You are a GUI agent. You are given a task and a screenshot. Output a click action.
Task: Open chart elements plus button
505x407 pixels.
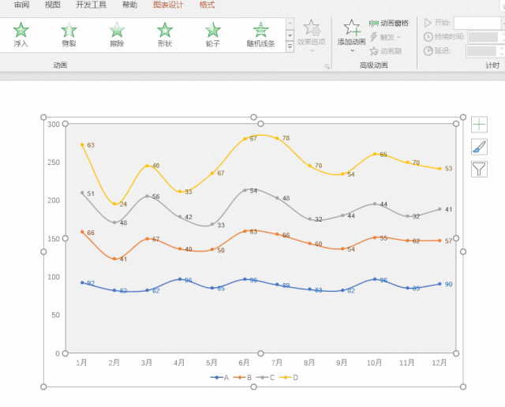point(479,125)
